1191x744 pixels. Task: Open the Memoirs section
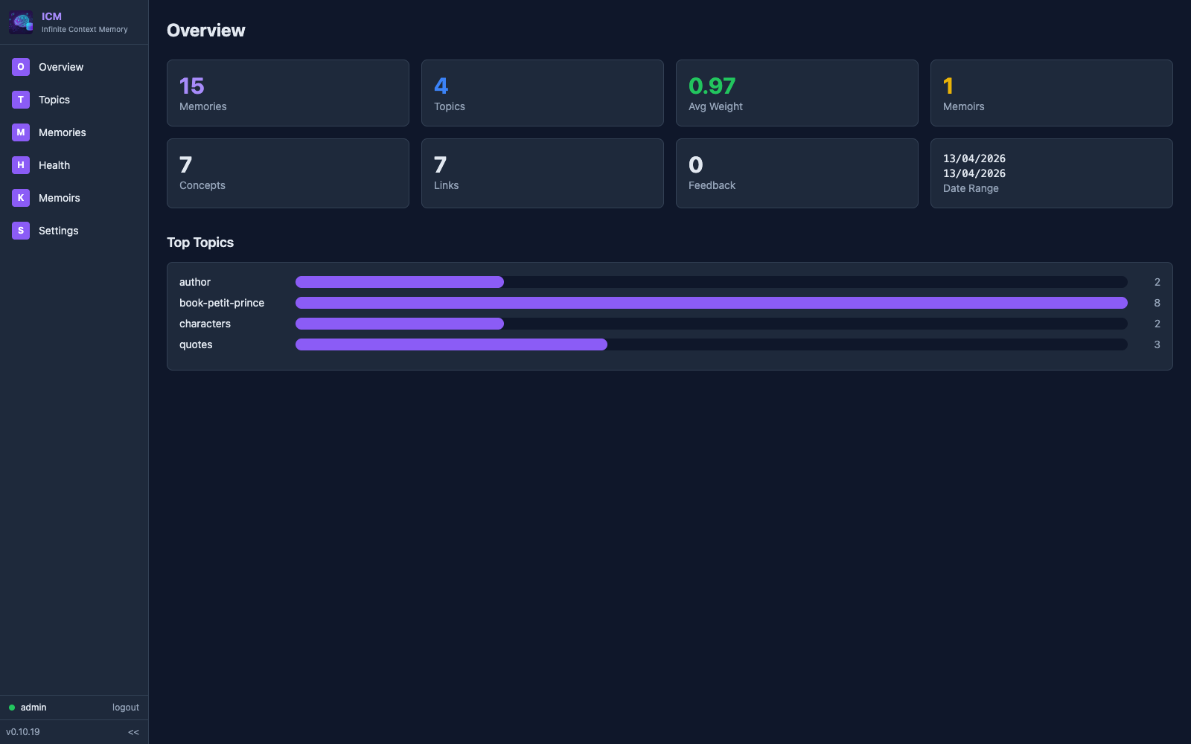pos(59,197)
